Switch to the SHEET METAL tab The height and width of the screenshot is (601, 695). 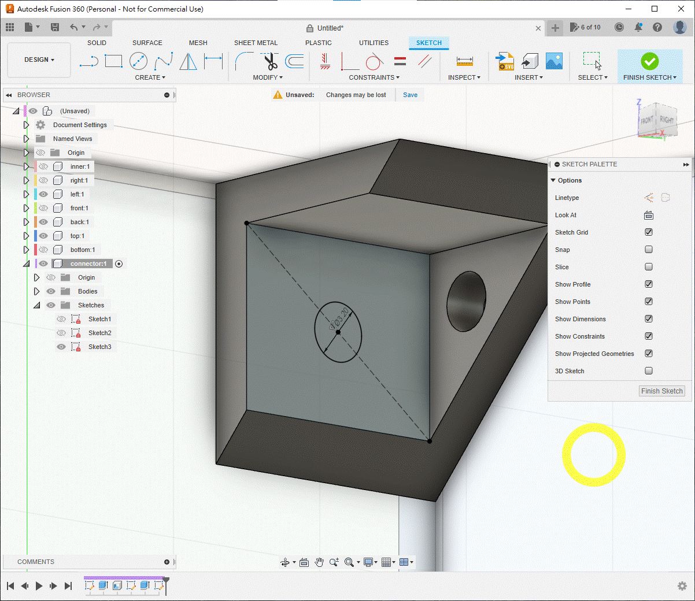[256, 43]
